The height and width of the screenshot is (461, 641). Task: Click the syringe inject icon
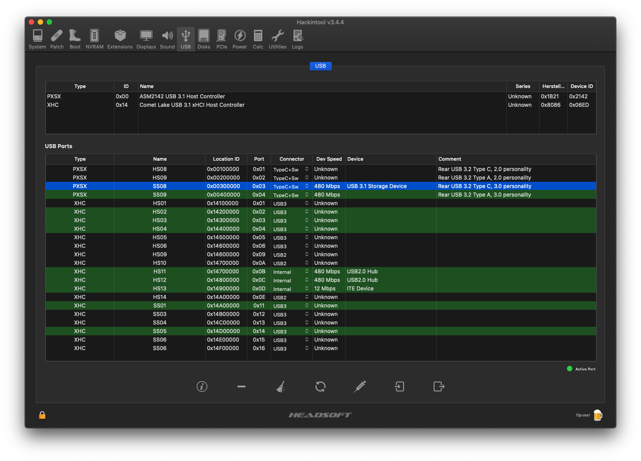pos(360,386)
